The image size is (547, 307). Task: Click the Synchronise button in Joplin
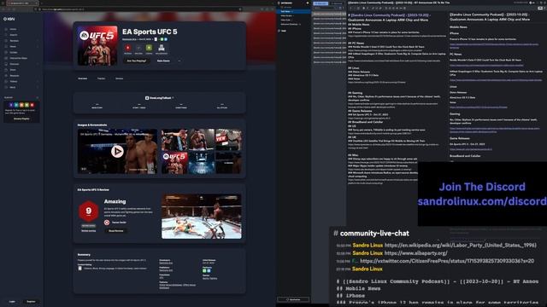click(293, 299)
